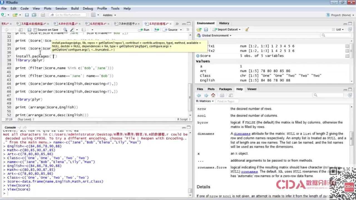Switch to the History tab
This screenshot has height=200, width=356.
point(224,23)
